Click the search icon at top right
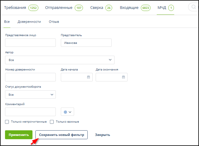Image resolution: width=199 pixels, height=146 pixels. (x=194, y=7)
